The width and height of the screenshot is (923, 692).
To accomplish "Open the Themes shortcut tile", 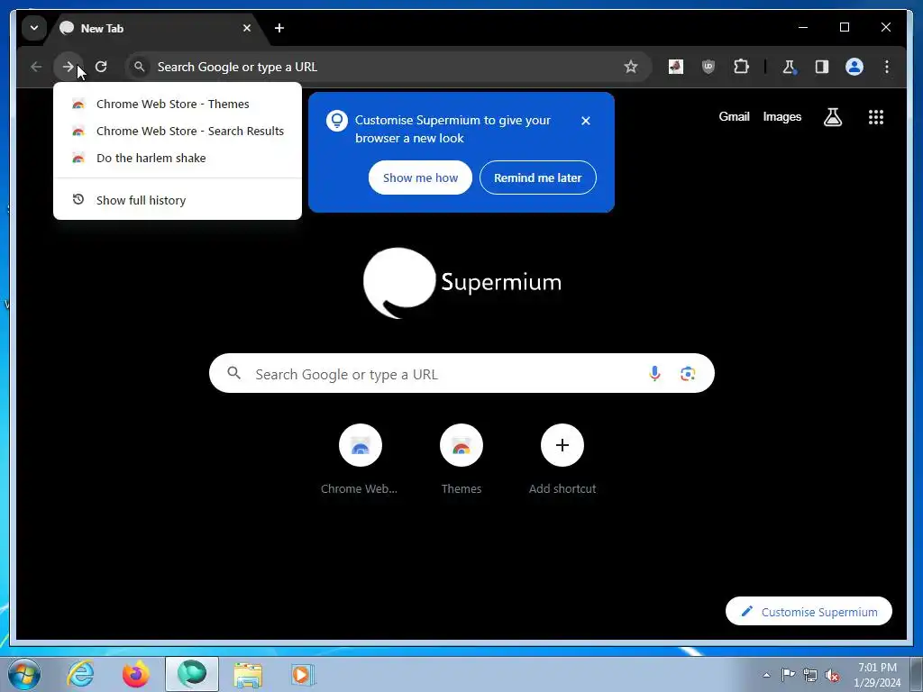I will [461, 460].
